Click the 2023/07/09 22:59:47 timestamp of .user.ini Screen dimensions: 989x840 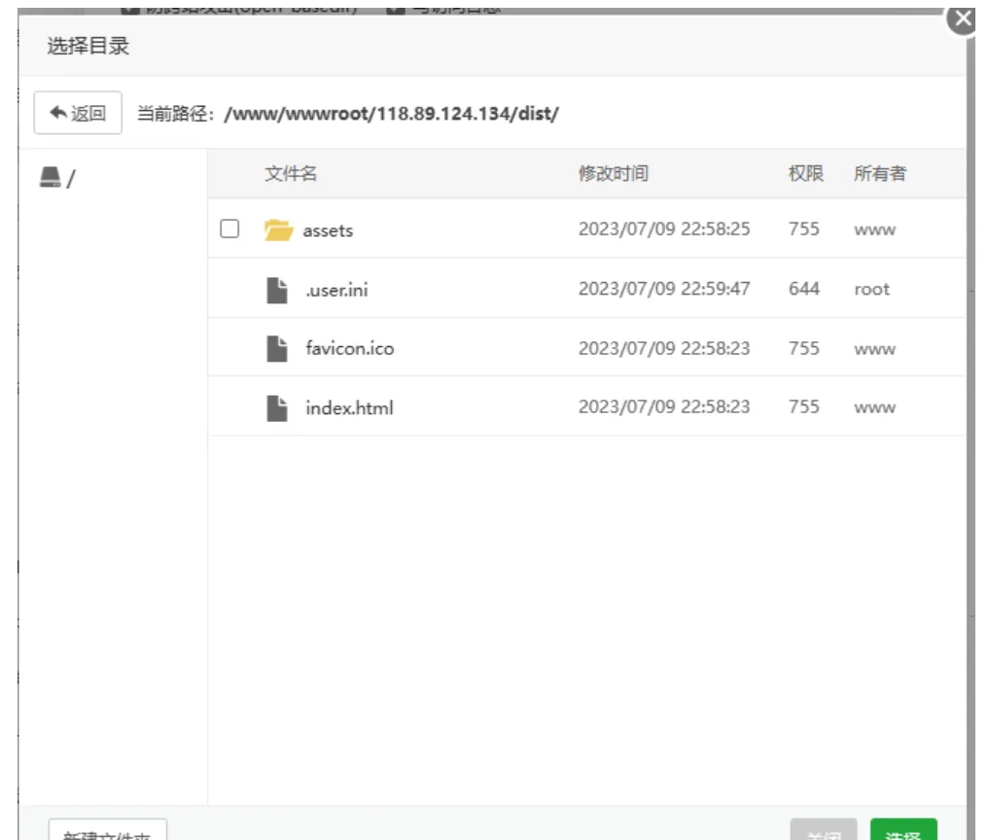coord(664,289)
